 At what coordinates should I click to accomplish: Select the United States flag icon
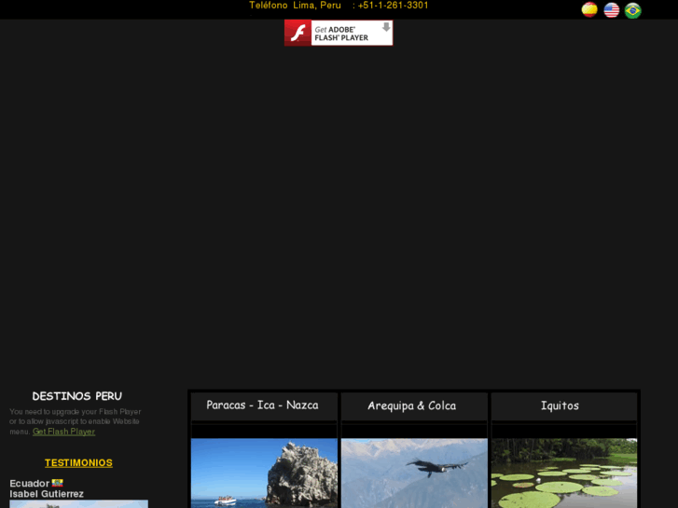[612, 10]
